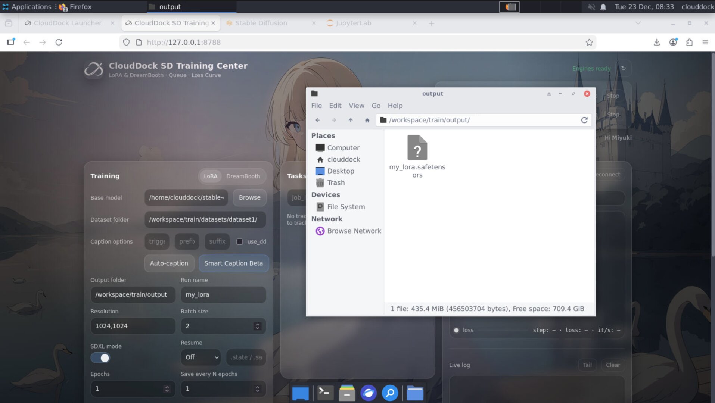Open the Edit menu in the output window
Image resolution: width=715 pixels, height=403 pixels.
pos(335,106)
